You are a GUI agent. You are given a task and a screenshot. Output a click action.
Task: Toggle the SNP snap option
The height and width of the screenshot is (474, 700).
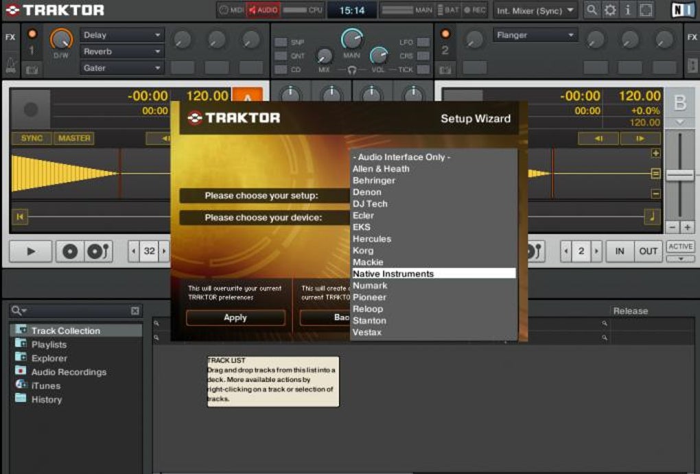[281, 42]
